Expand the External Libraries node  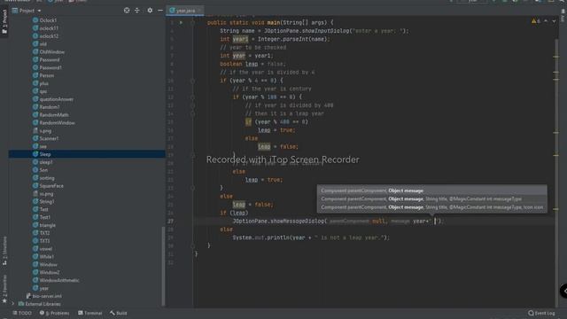(x=13, y=304)
